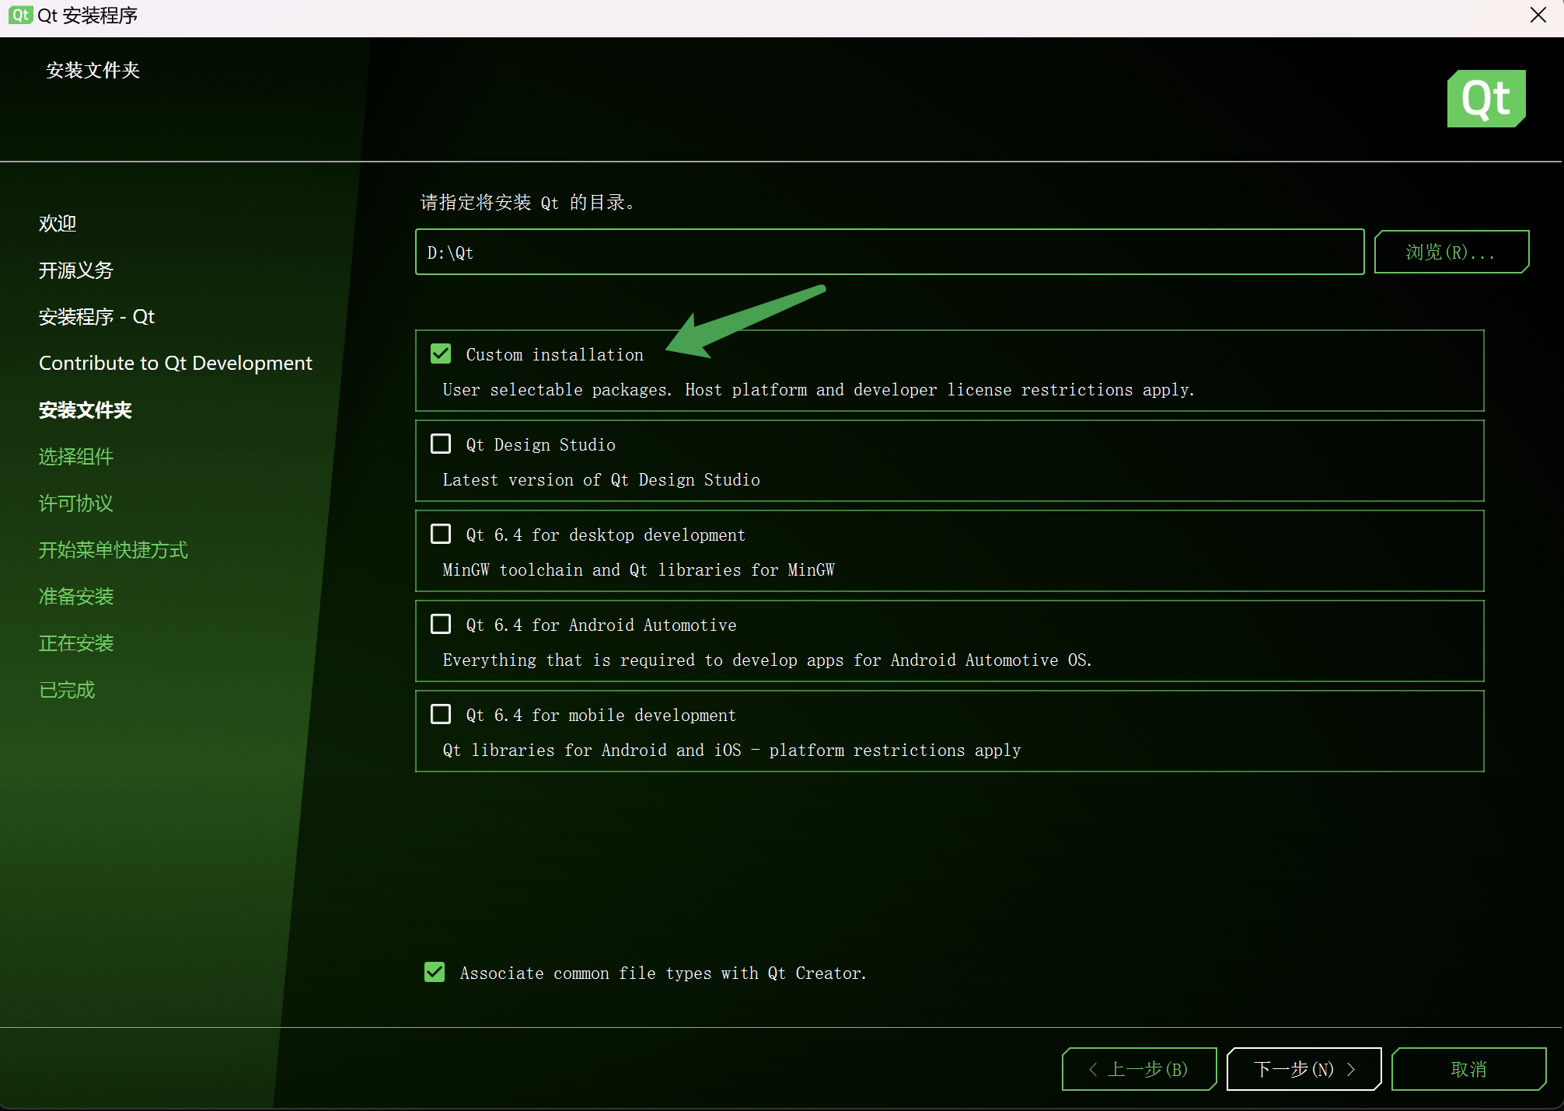1564x1111 pixels.
Task: Click the Qt logo in header
Action: pyautogui.click(x=1486, y=99)
